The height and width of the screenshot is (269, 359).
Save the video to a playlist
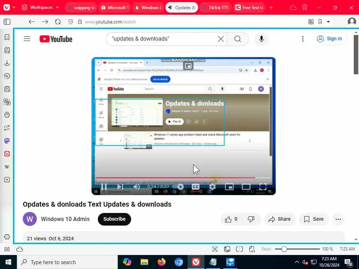click(x=314, y=219)
